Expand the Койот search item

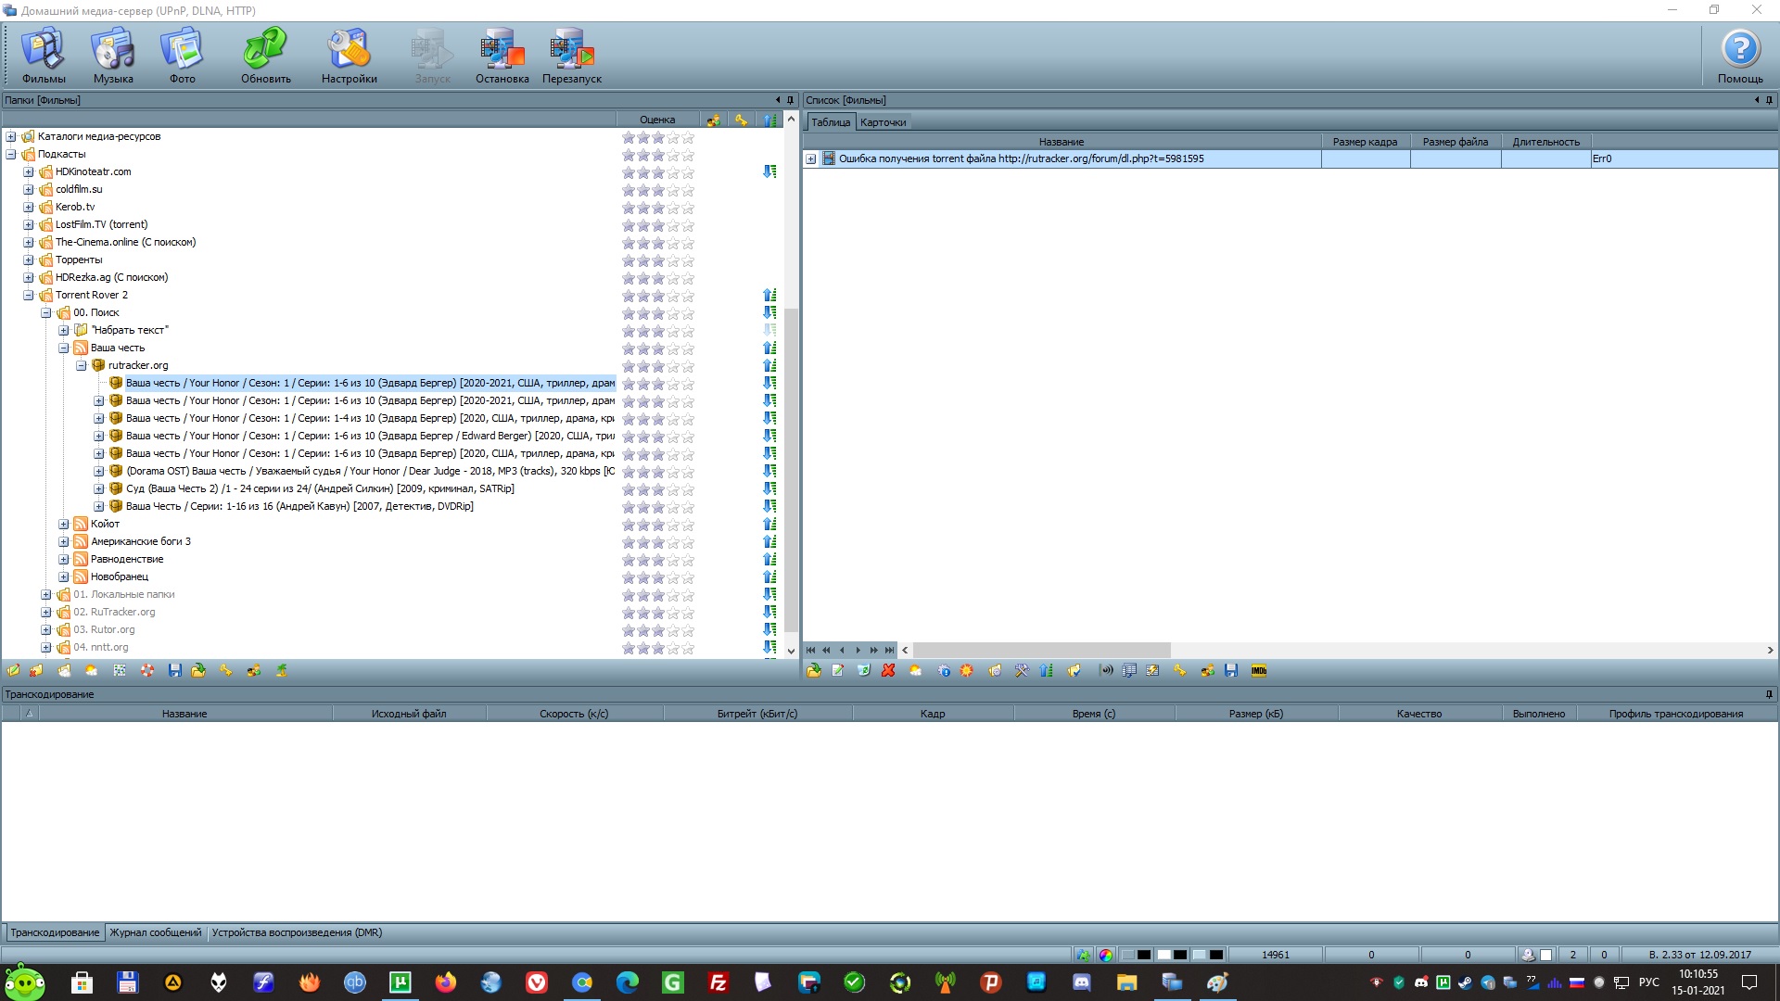pyautogui.click(x=64, y=524)
